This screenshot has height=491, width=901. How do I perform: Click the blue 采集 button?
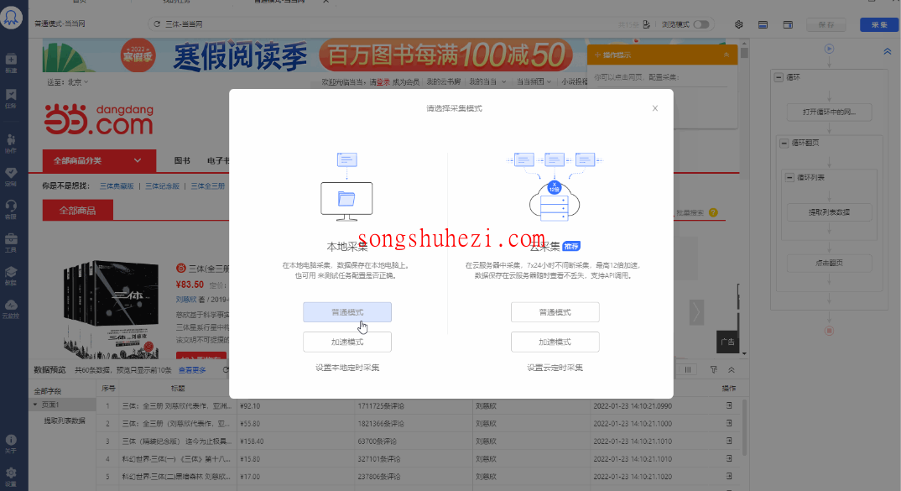click(879, 24)
